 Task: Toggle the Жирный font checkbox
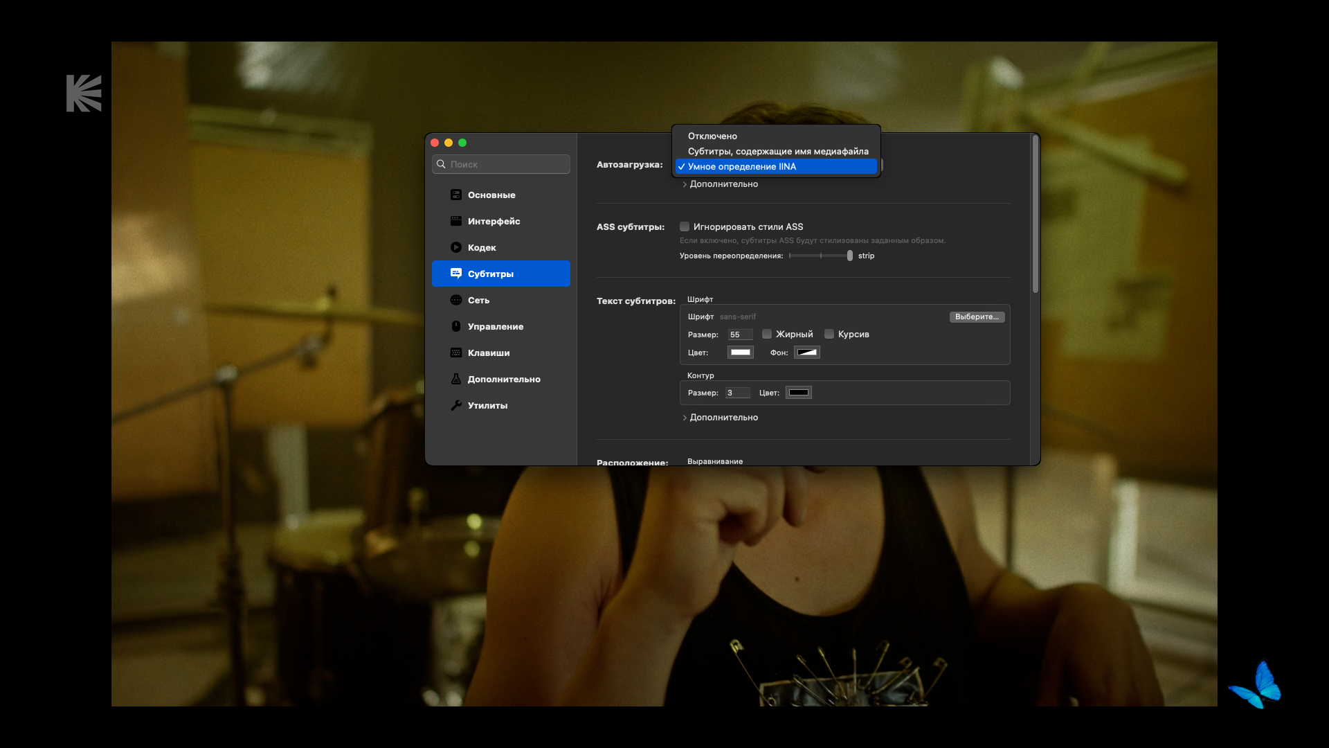(x=767, y=334)
